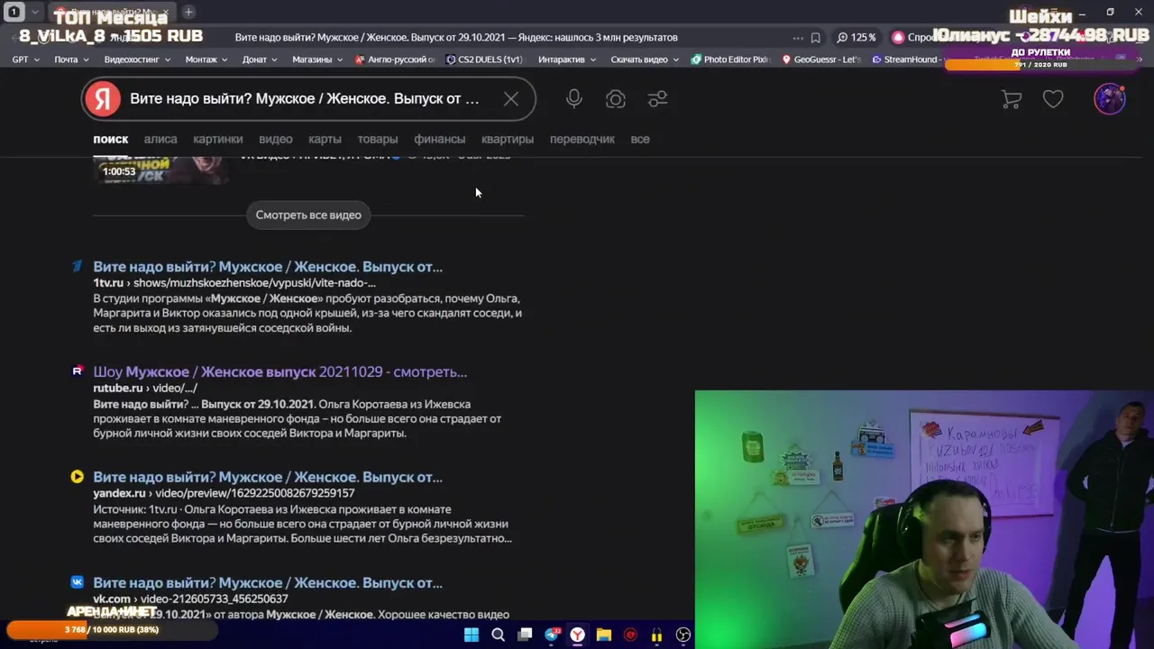The image size is (1154, 649).
Task: Open search settings via the sliders icon
Action: 657,99
